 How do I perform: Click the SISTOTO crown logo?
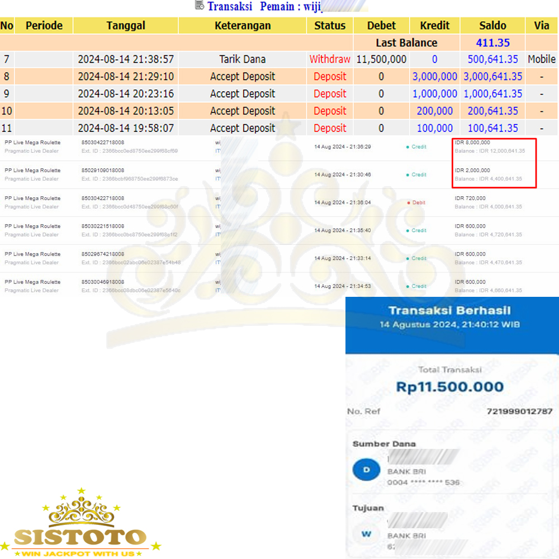[80, 523]
